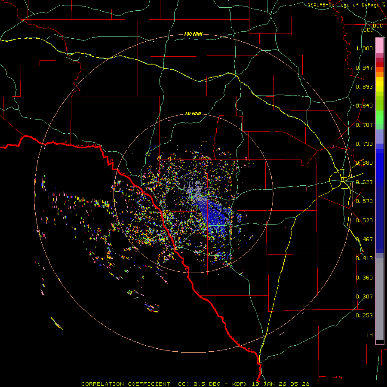Click the red segment of the color bar
This screenshot has height=387, width=387.
(x=380, y=64)
